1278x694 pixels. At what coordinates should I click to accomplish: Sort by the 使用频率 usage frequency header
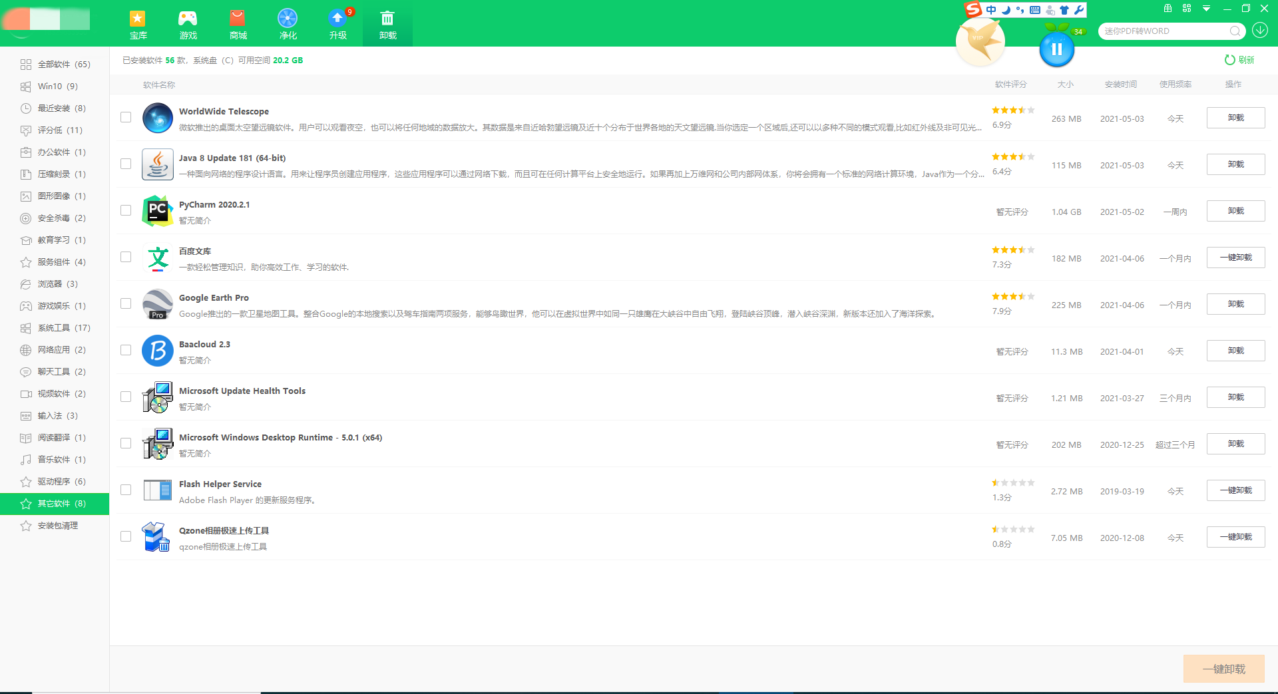point(1175,85)
